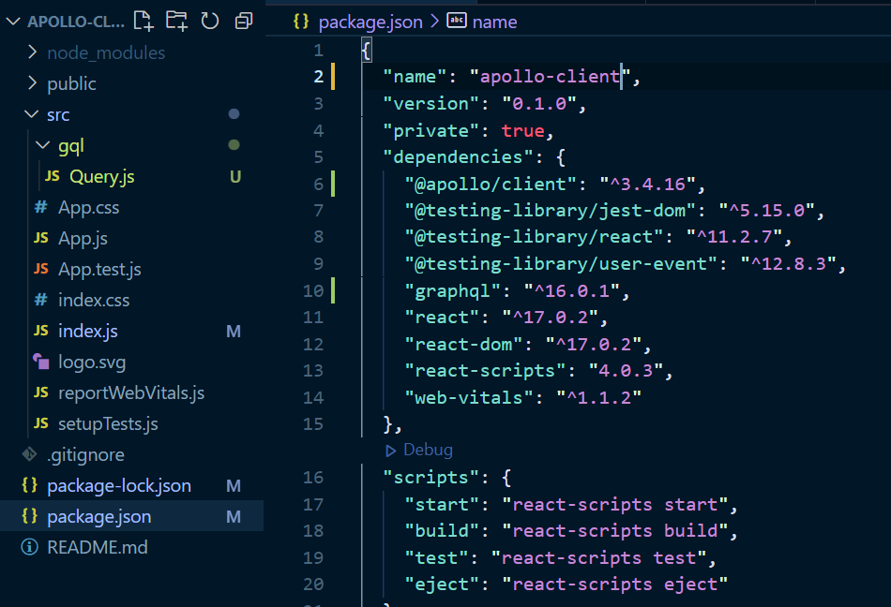
Task: Click the SVG icon beside logo.svg
Action: [x=41, y=362]
